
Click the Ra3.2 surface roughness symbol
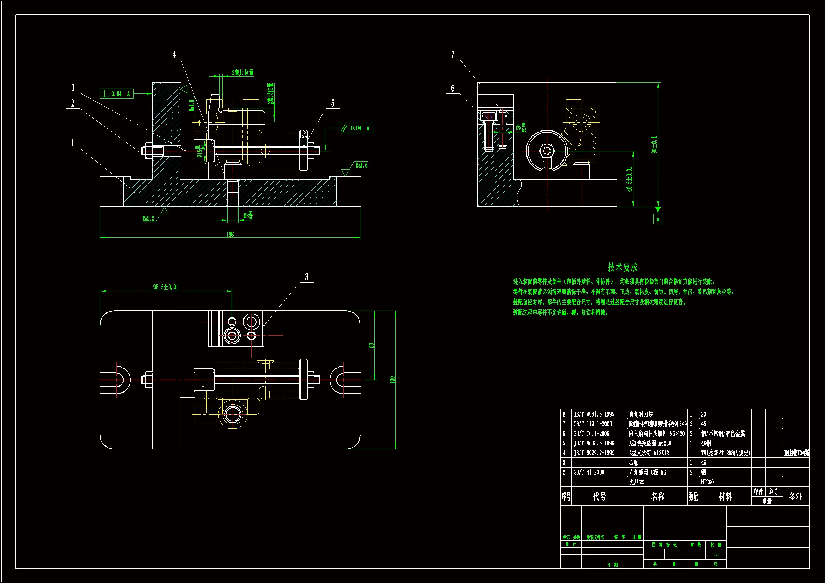[x=149, y=218]
